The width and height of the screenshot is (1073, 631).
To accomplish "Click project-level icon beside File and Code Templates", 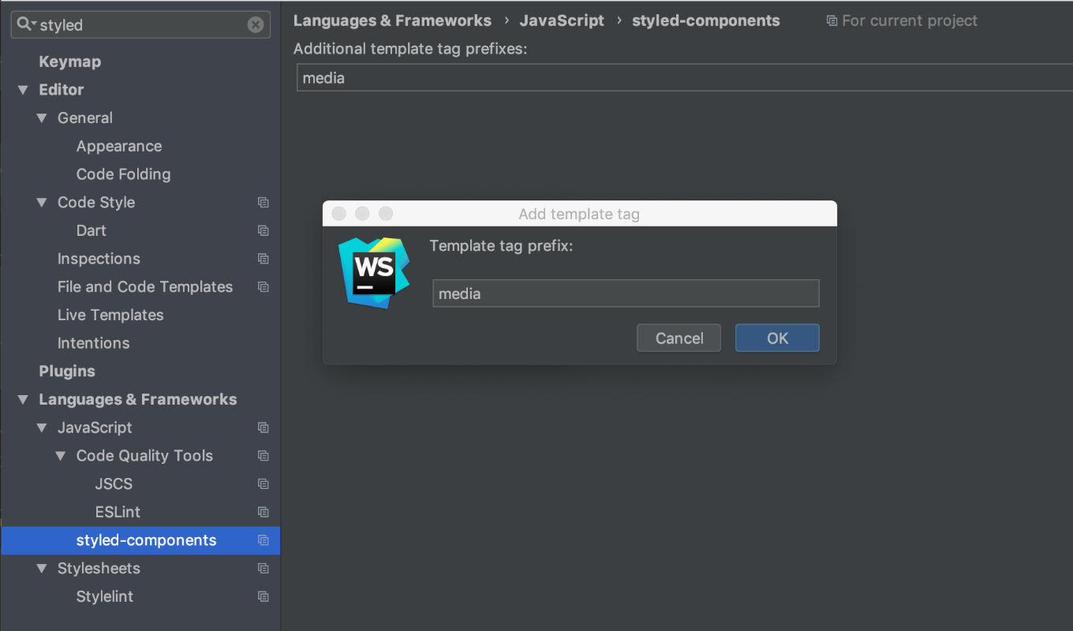I will coord(264,287).
